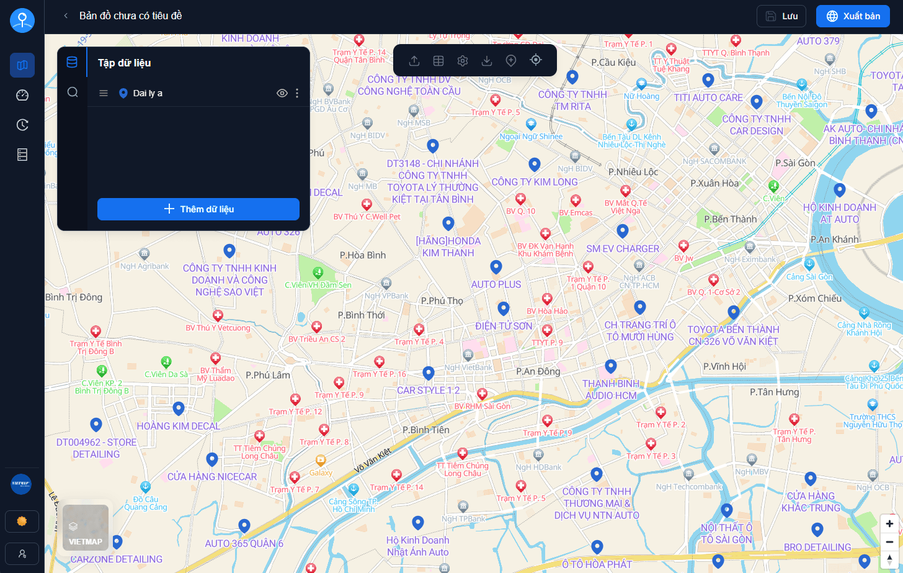This screenshot has height=573, width=903.
Task: Click the blue pin above [HÃNG]HONDA KIM THANH
Action: coord(448,223)
